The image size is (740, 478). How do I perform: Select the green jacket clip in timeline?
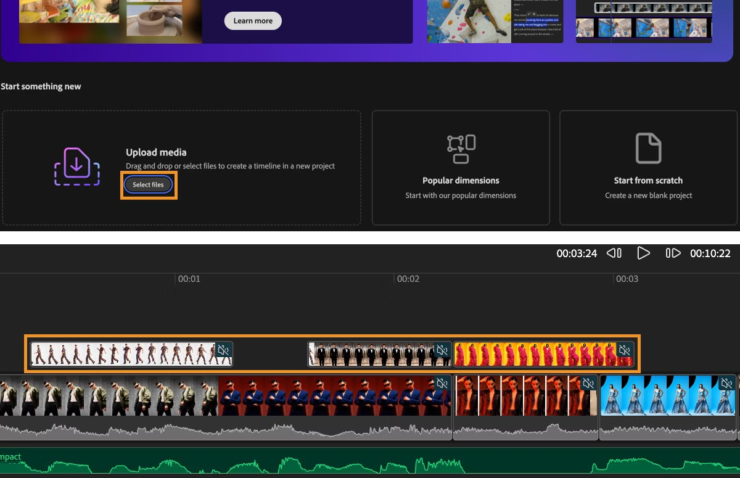(x=108, y=395)
